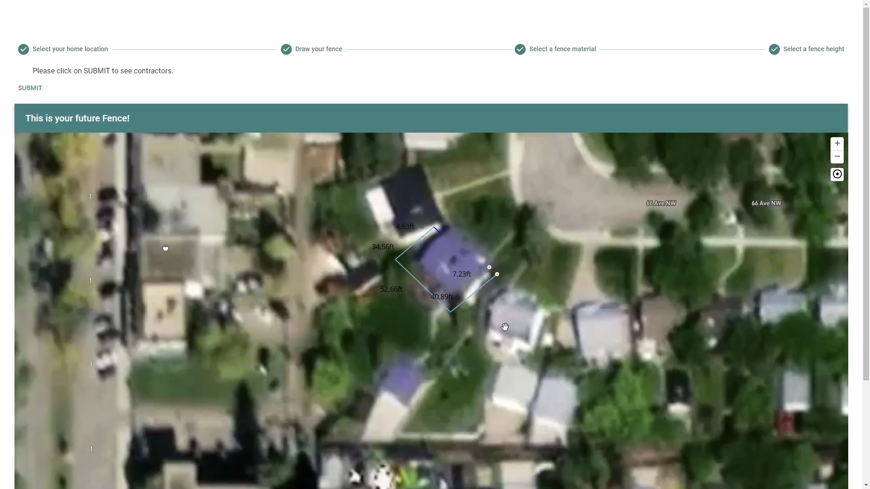Zoom in on the map
This screenshot has width=870, height=489.
[837, 144]
